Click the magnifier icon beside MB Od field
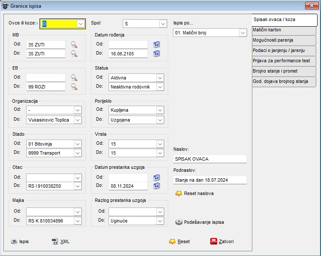 [x=74, y=44]
